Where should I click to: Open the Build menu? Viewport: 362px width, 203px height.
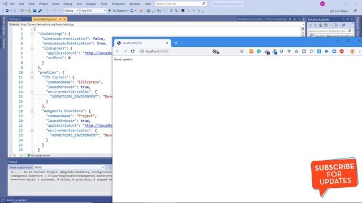click(55, 4)
